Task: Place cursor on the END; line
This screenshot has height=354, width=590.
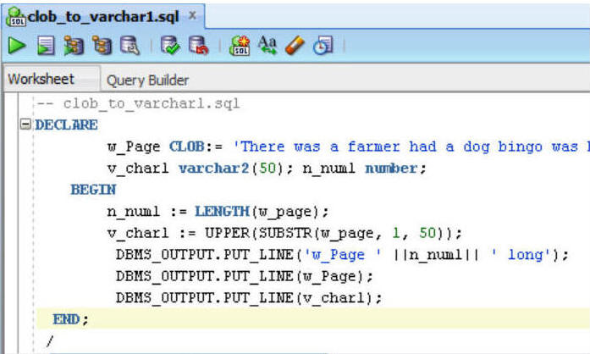Action: pos(70,319)
